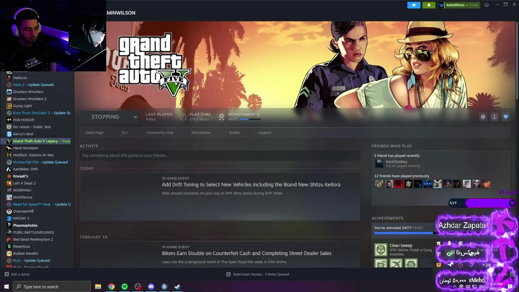This screenshot has width=519, height=292.
Task: Click the first friend avatar in played previously
Action: [379, 184]
